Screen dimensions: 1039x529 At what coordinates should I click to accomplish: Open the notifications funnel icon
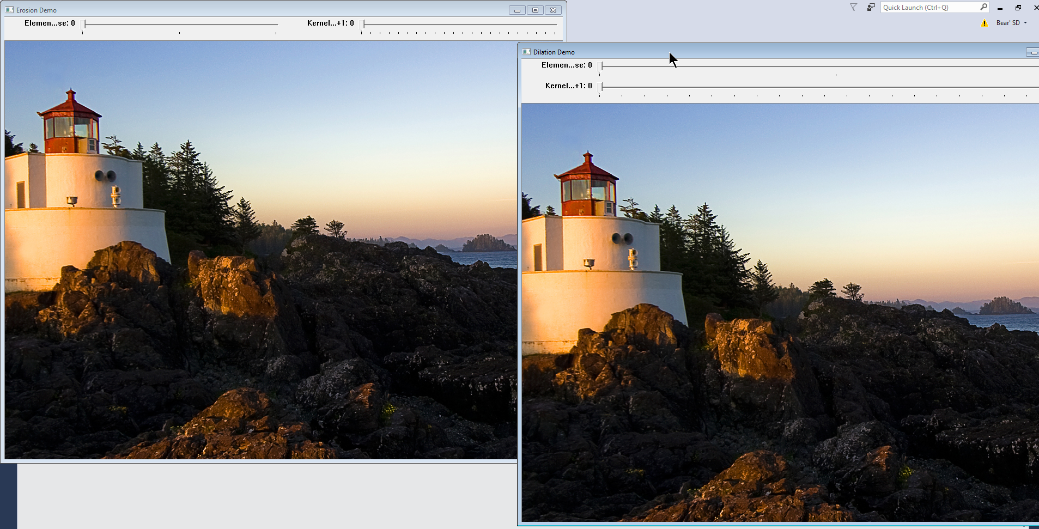[x=853, y=7]
